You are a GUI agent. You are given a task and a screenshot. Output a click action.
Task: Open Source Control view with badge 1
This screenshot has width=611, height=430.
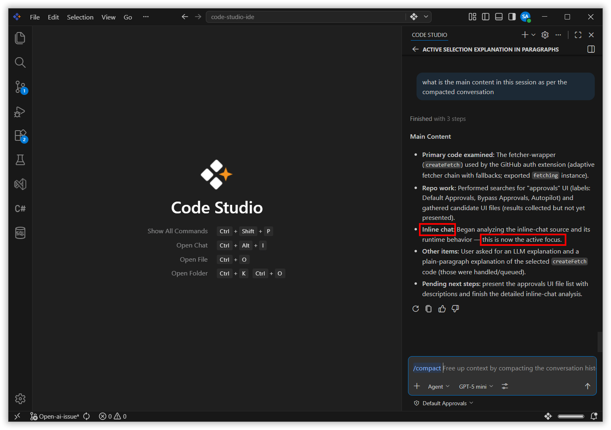20,87
